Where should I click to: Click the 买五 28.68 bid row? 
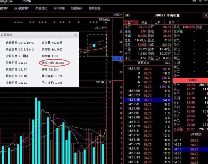click(x=191, y=103)
